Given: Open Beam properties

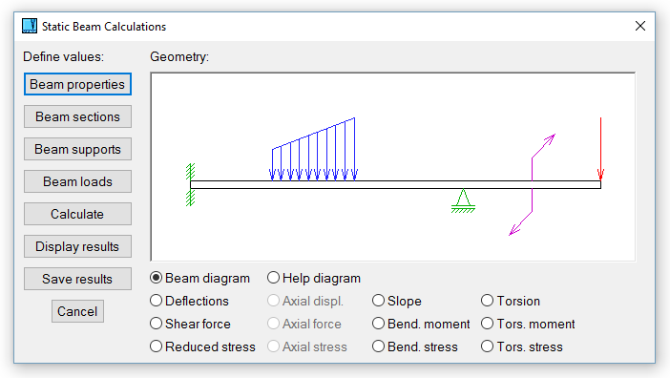Looking at the screenshot, I should pyautogui.click(x=77, y=84).
